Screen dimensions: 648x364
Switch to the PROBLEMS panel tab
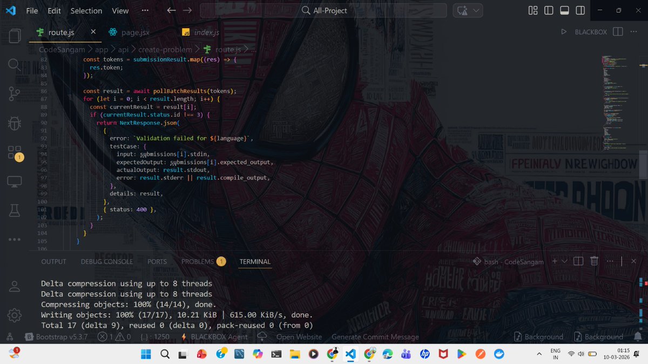point(203,262)
